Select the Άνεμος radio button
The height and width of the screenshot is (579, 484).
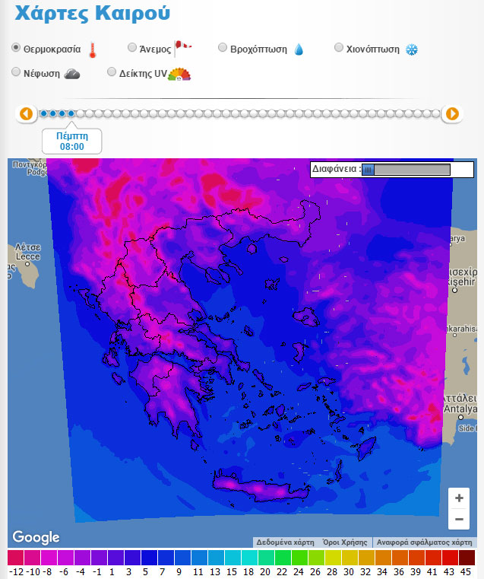pyautogui.click(x=132, y=48)
